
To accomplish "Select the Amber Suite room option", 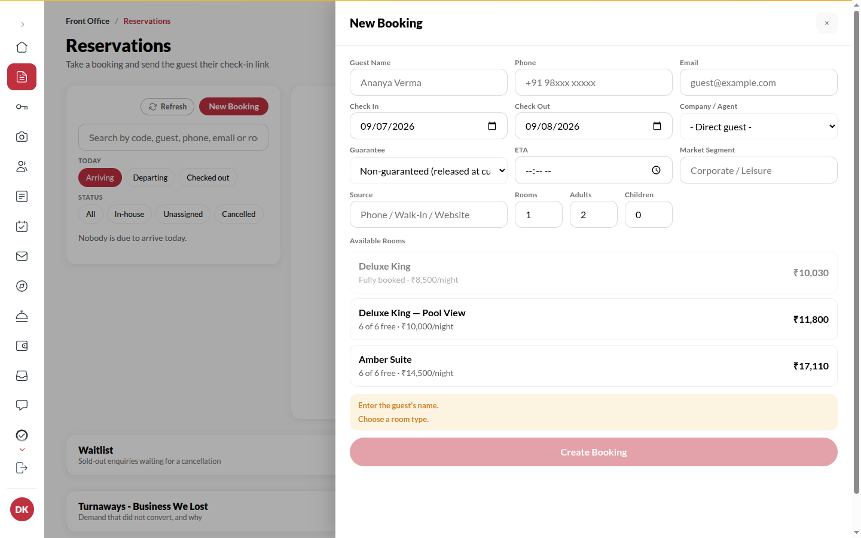I will click(594, 366).
